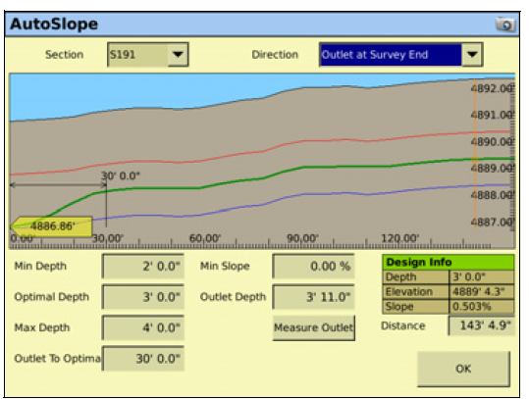Screen dimensions: 529x399
Task: Confirm with the OK button
Action: pyautogui.click(x=463, y=369)
